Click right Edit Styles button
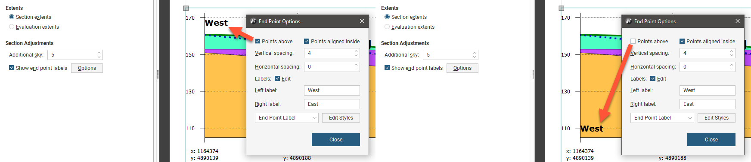 pos(717,118)
